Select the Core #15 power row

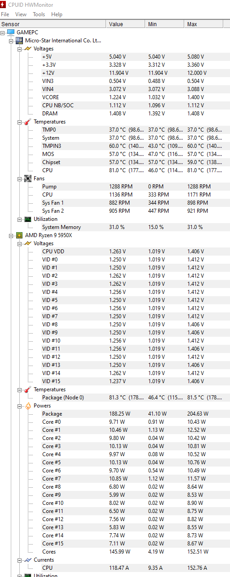pos(135,544)
